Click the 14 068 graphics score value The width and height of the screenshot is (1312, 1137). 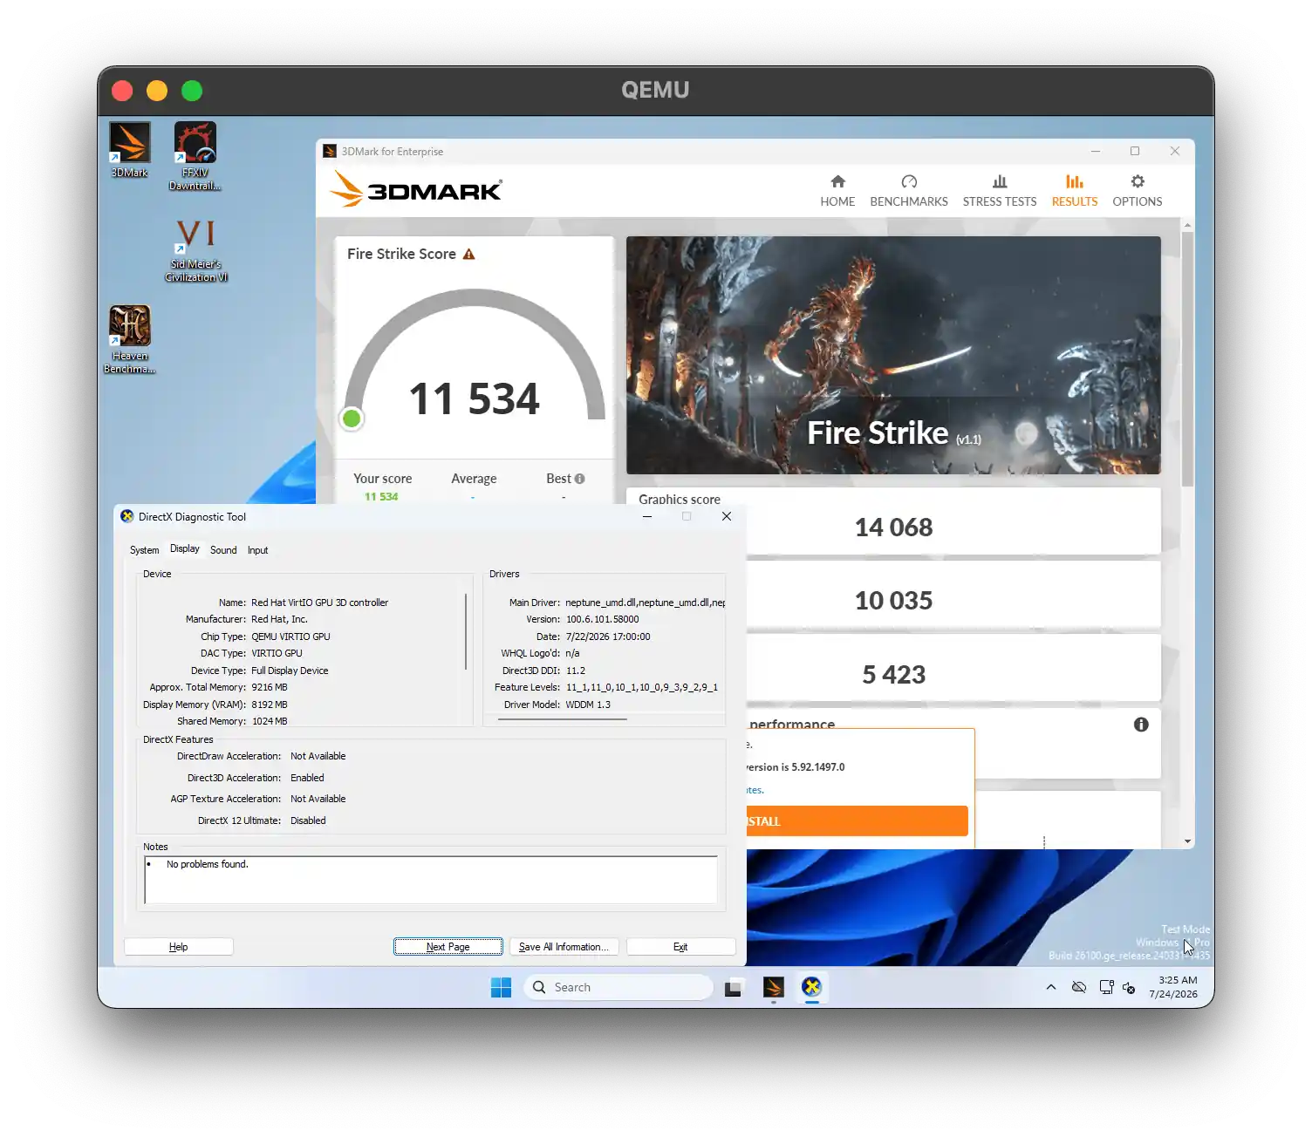(x=893, y=528)
